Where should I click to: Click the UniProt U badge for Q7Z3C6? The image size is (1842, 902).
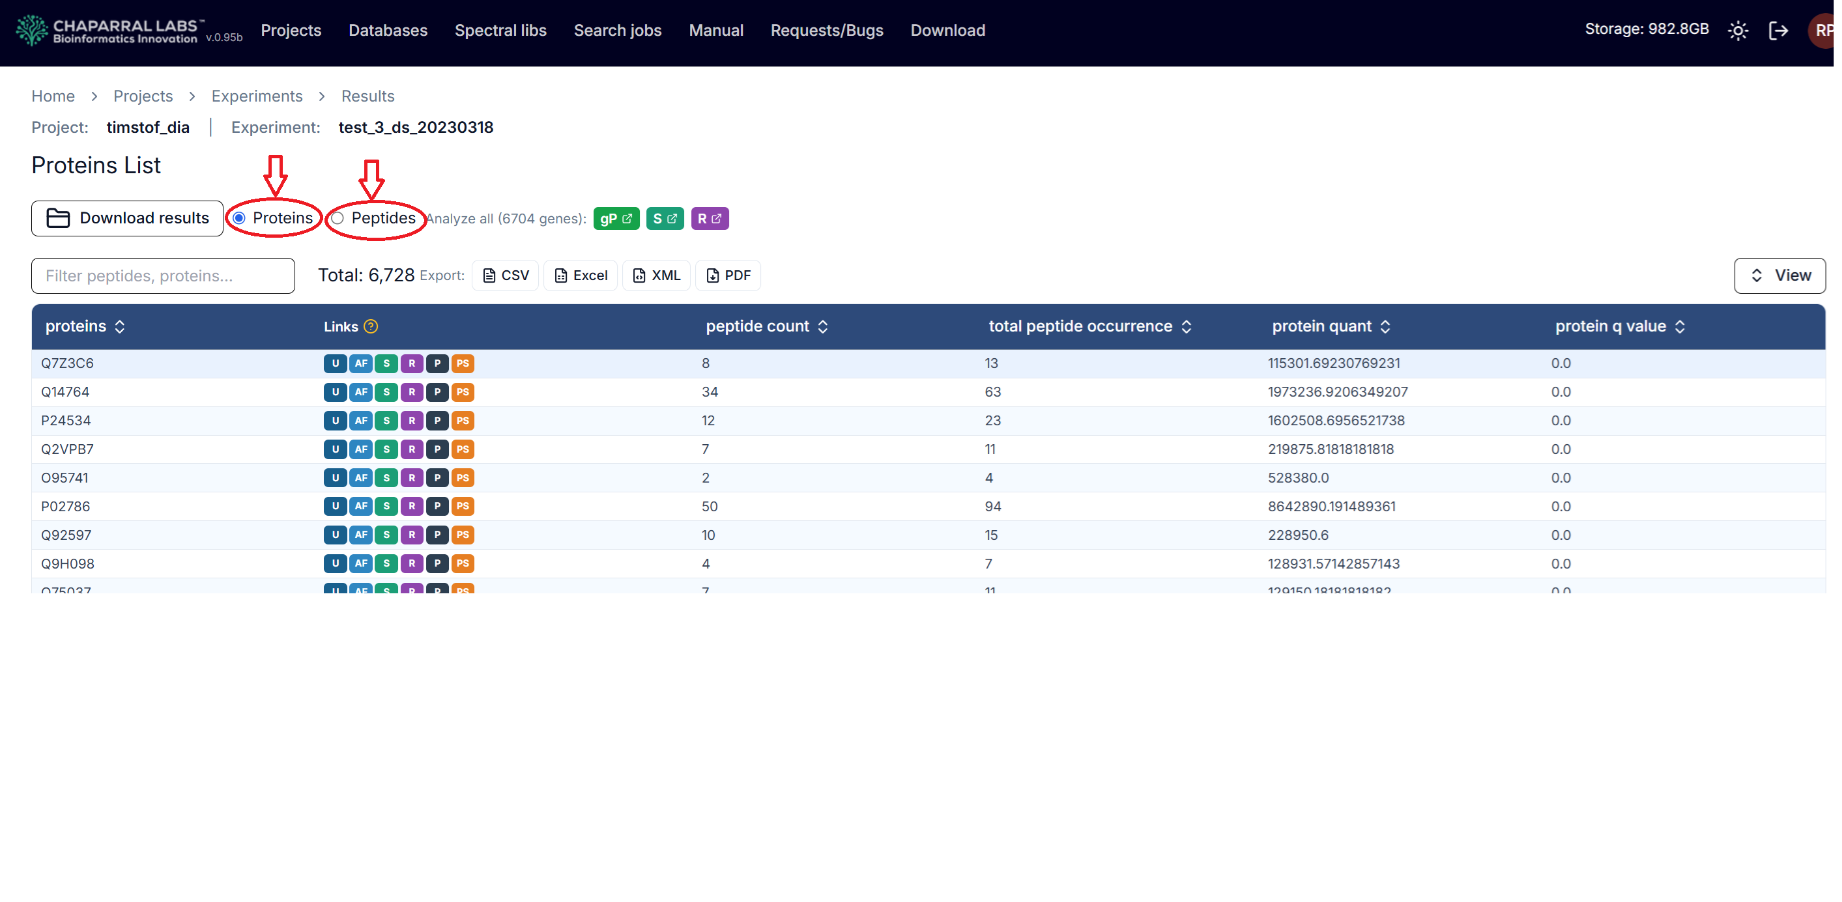pos(335,363)
